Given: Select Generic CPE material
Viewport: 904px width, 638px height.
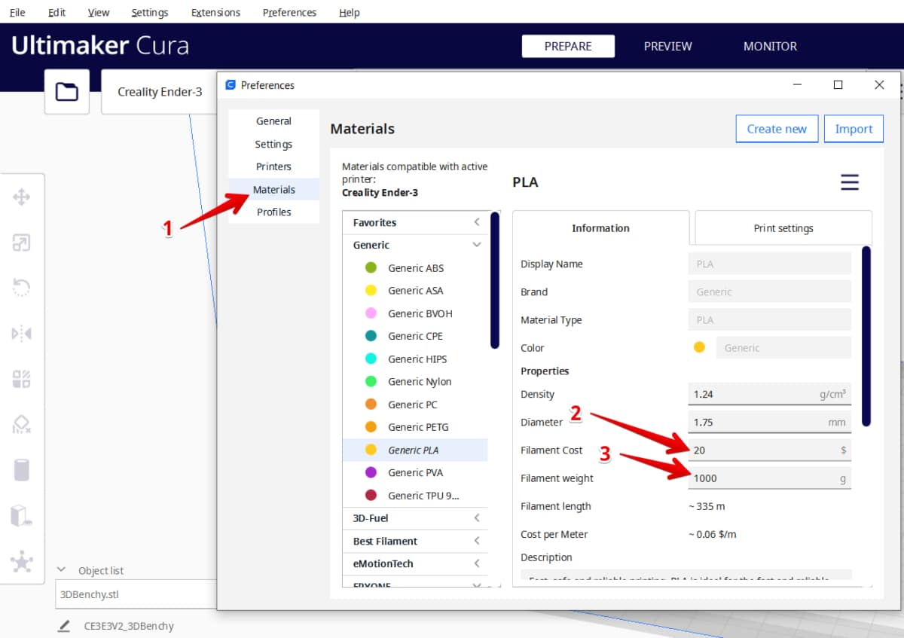Looking at the screenshot, I should point(415,336).
